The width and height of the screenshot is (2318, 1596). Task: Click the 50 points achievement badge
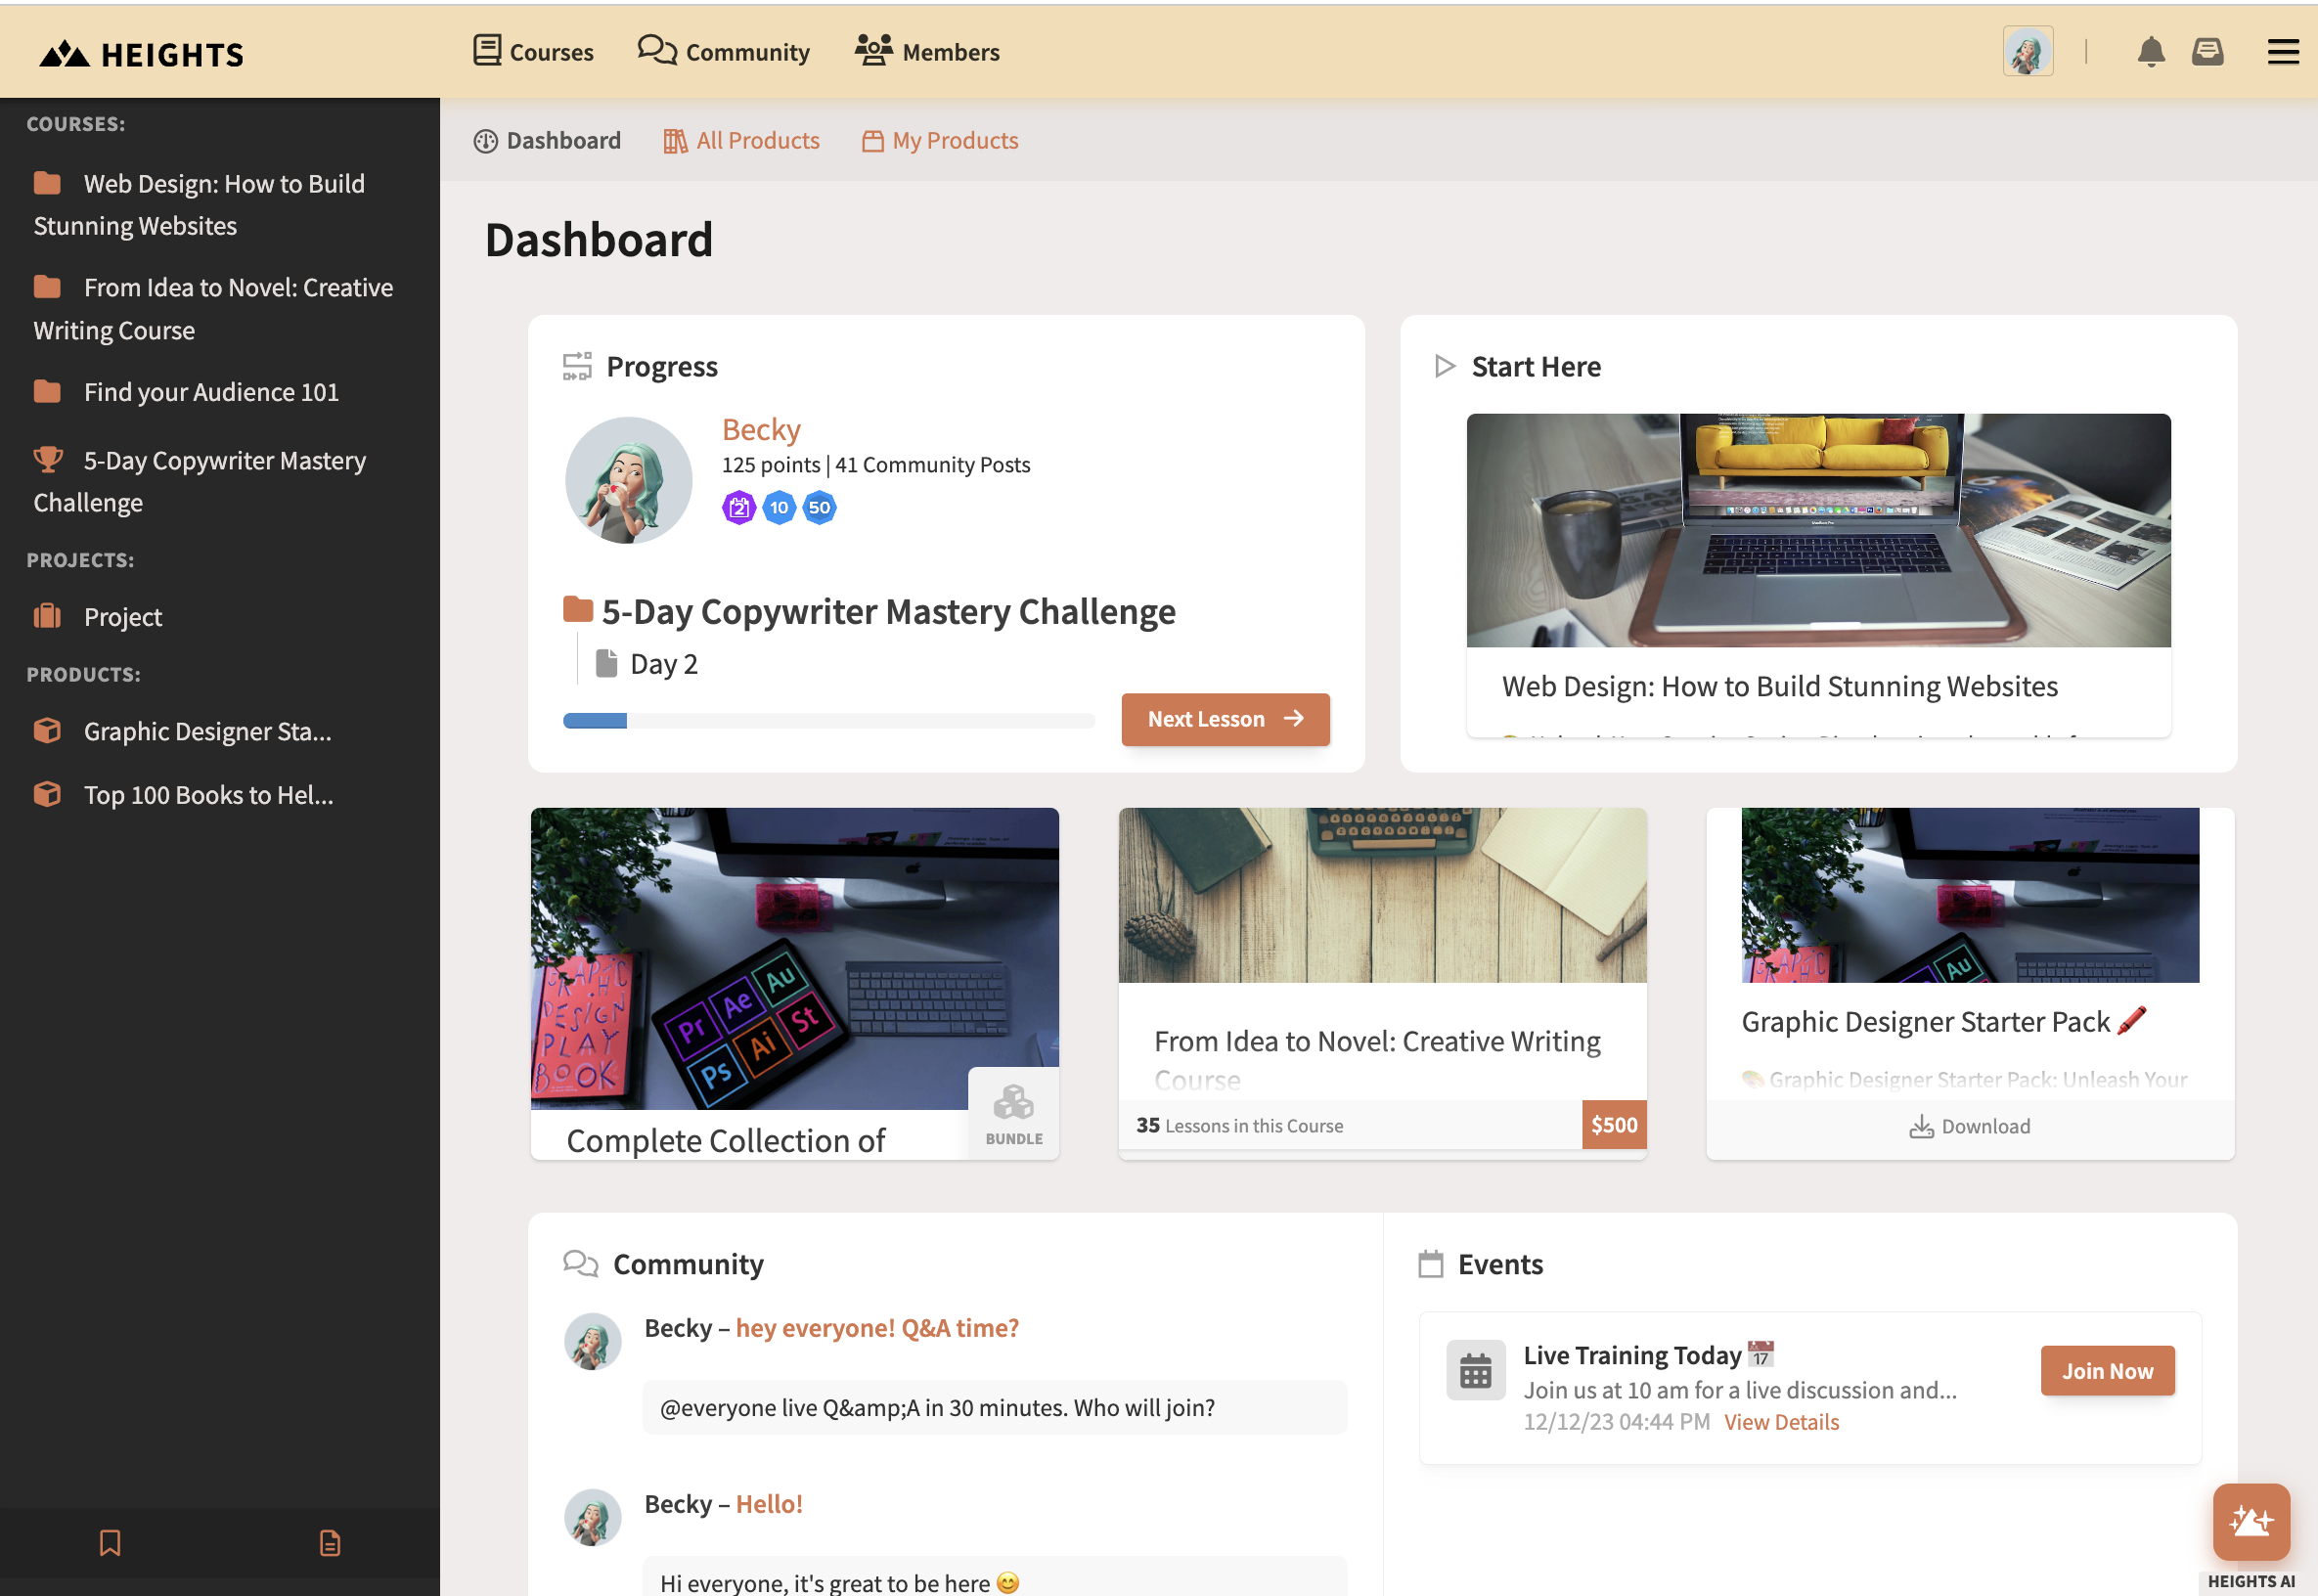(819, 508)
